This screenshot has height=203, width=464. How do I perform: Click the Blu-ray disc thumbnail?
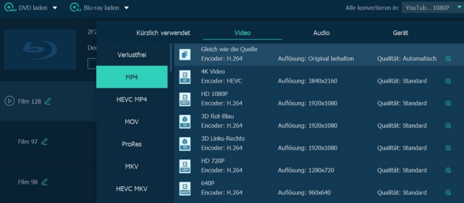point(40,49)
